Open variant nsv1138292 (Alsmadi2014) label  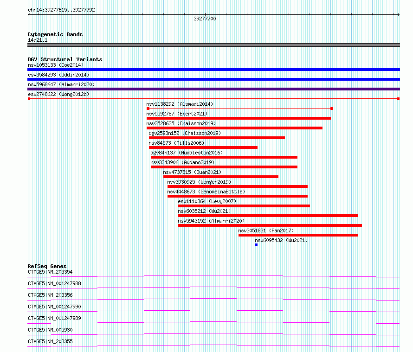click(180, 104)
